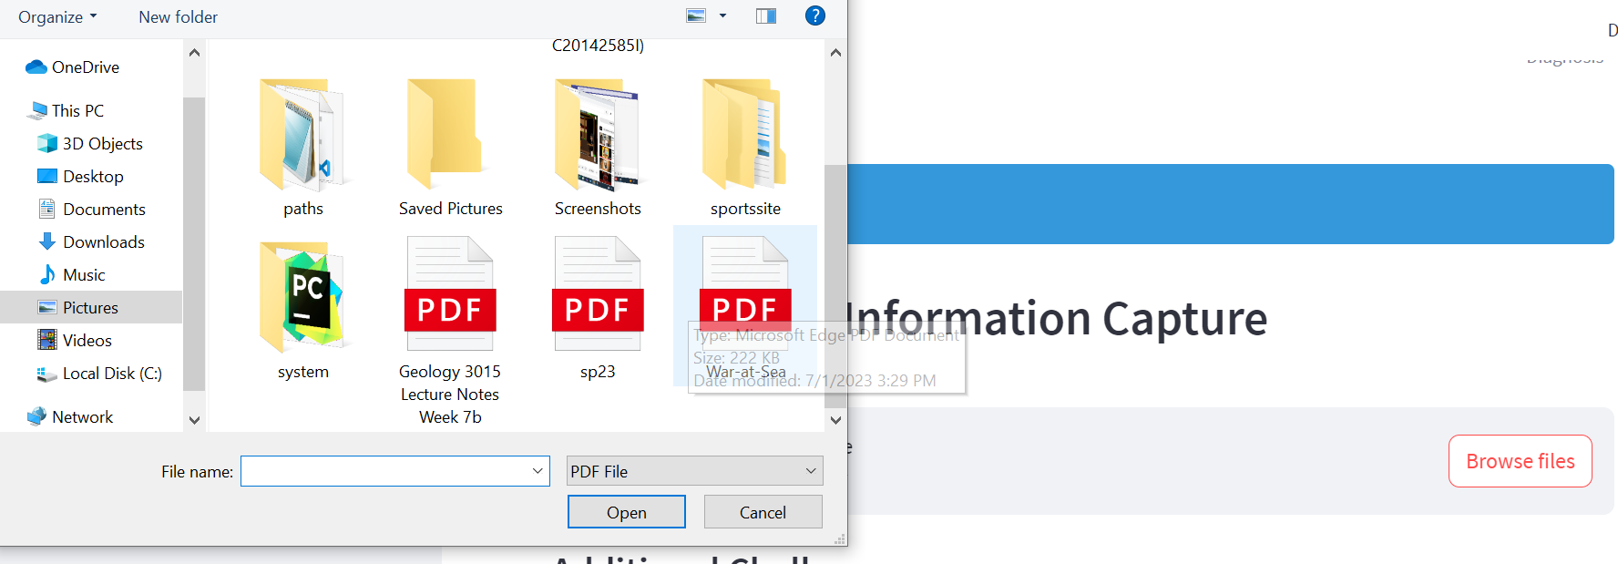Select Pictures in navigation pane
Viewport: 1618px width, 564px height.
click(90, 307)
